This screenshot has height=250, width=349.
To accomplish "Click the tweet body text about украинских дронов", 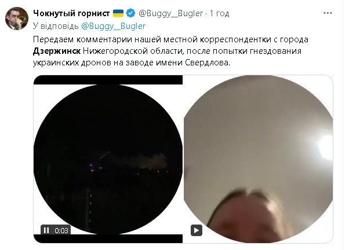I will pyautogui.click(x=170, y=51).
